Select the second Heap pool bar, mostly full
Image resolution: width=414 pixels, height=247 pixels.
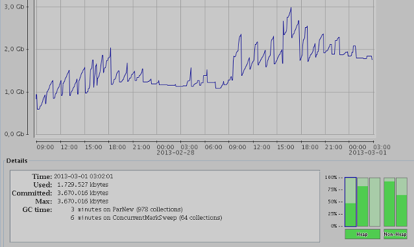pos(363,202)
